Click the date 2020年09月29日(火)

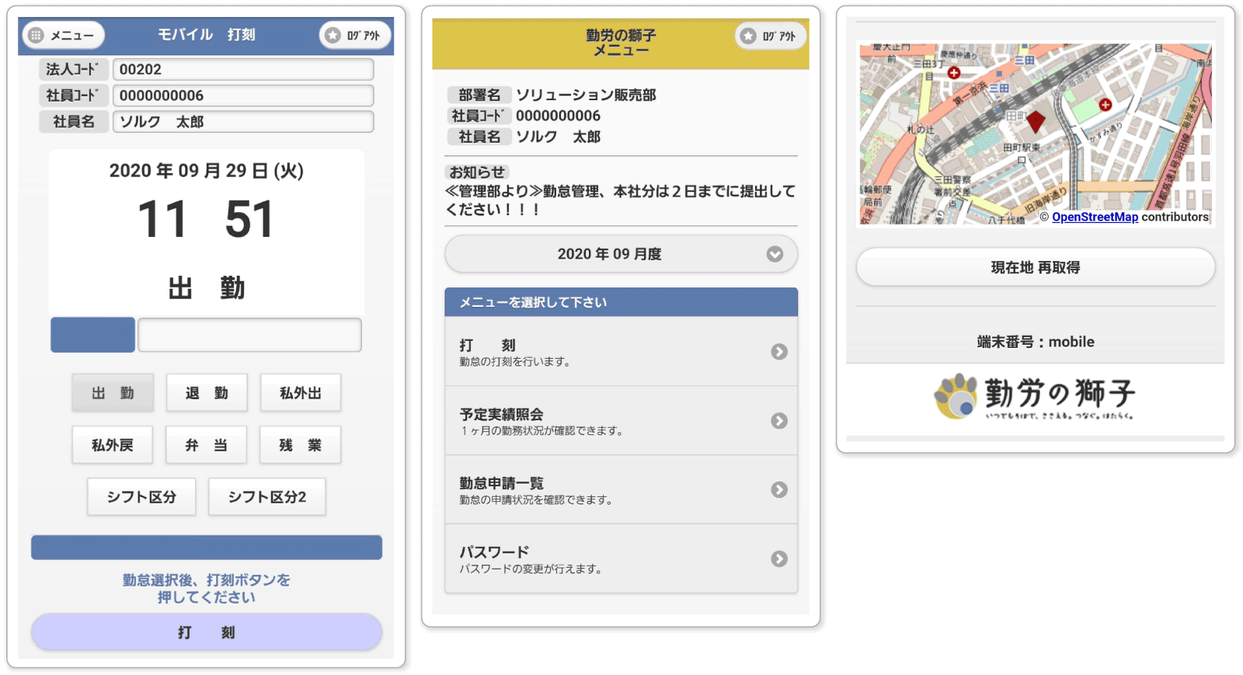point(207,171)
